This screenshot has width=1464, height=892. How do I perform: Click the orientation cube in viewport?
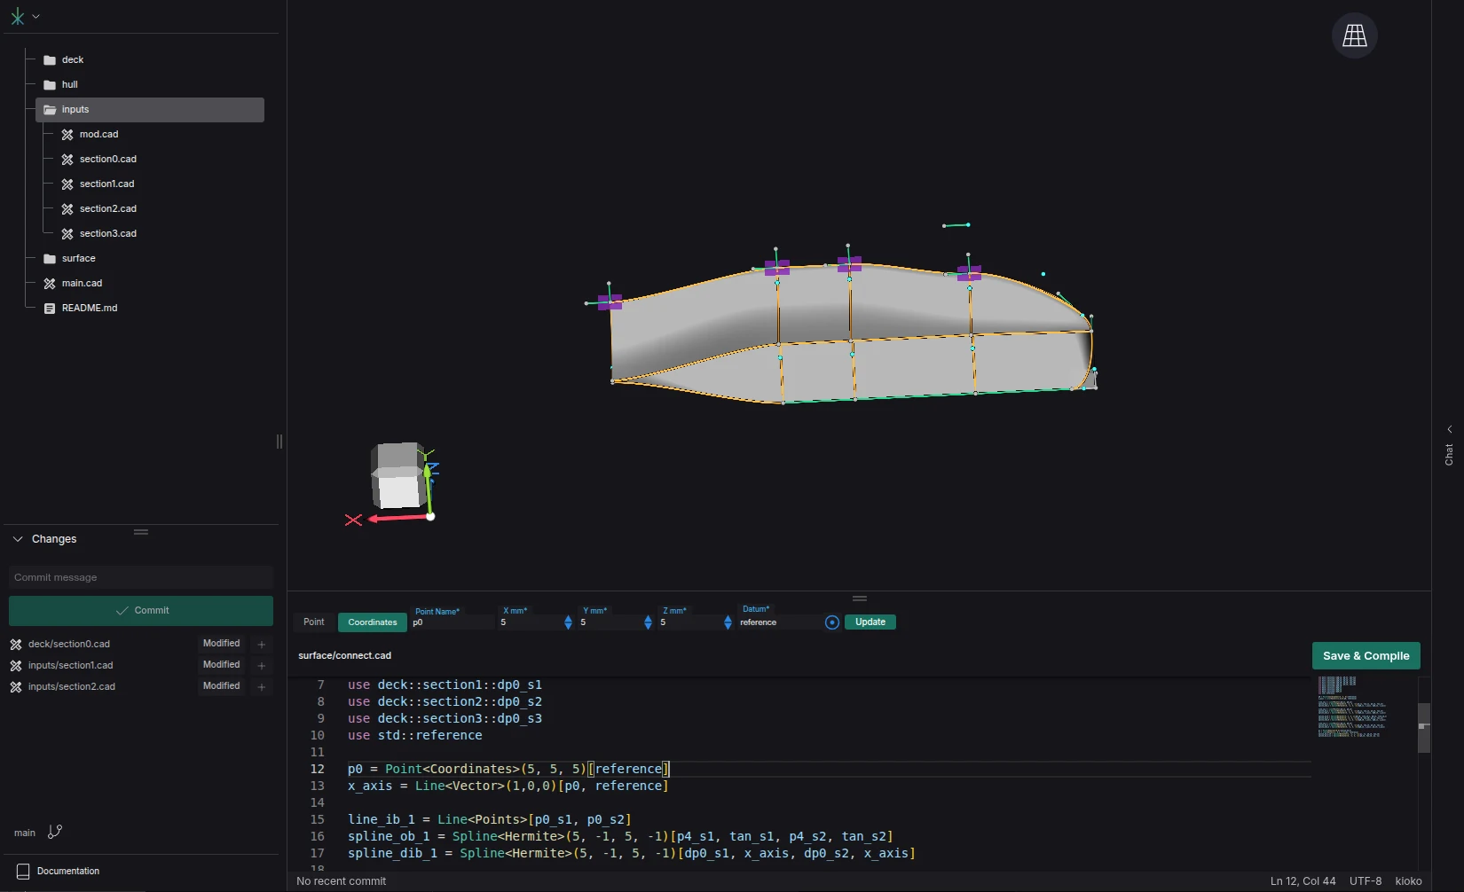(x=397, y=476)
